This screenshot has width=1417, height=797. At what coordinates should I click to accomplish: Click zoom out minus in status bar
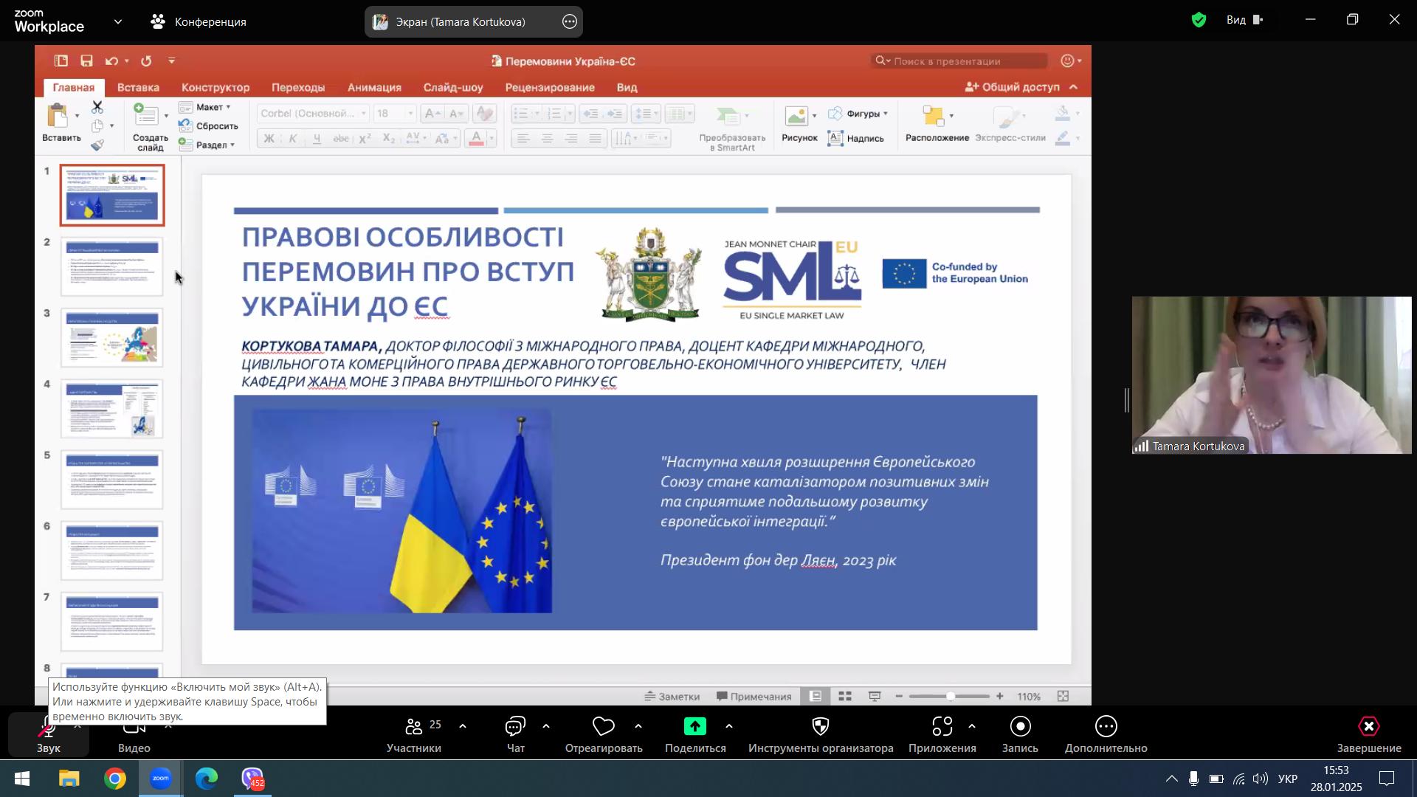(898, 696)
